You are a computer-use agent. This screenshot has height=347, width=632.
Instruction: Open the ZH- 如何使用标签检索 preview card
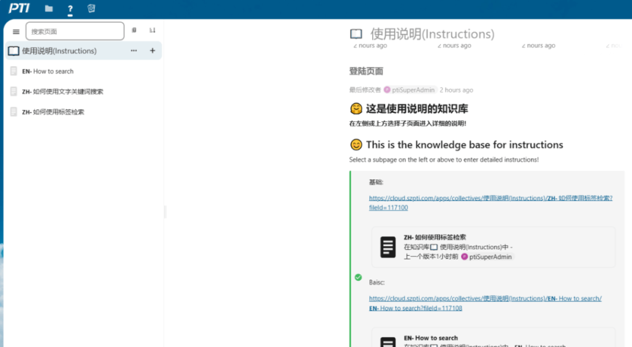tap(493, 247)
